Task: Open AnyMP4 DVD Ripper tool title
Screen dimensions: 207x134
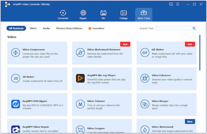Action: (x=35, y=101)
